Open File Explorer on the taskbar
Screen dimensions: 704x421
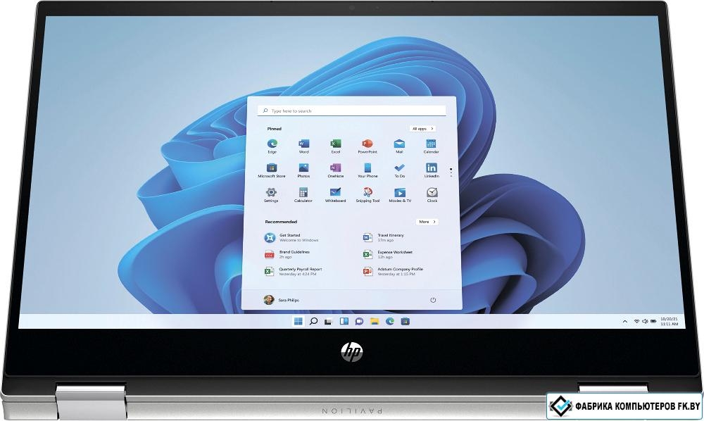[x=375, y=321]
